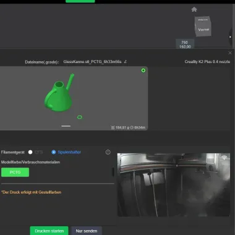Image resolution: width=235 pixels, height=235 pixels.
Task: Open the watering can plate thumbnail
Action: pyautogui.click(x=74, y=98)
